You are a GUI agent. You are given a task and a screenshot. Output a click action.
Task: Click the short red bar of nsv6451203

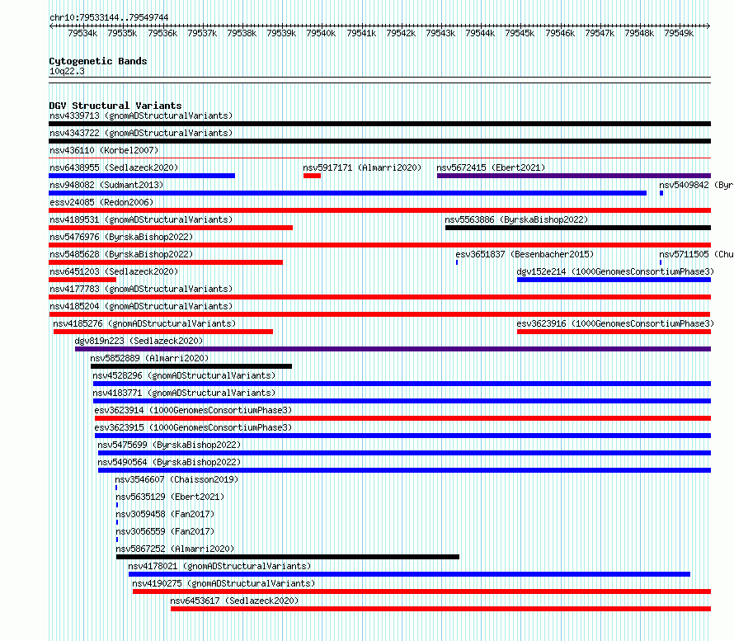coord(82,280)
